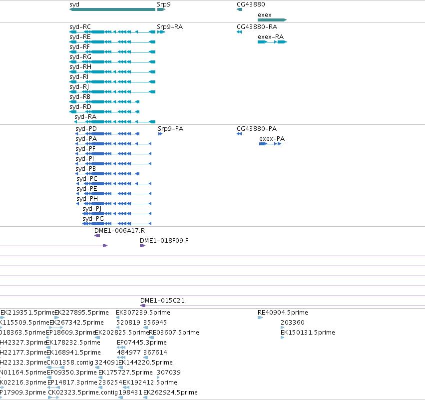
Task: Click the syd-RI transcript glyph
Action: click(112, 82)
